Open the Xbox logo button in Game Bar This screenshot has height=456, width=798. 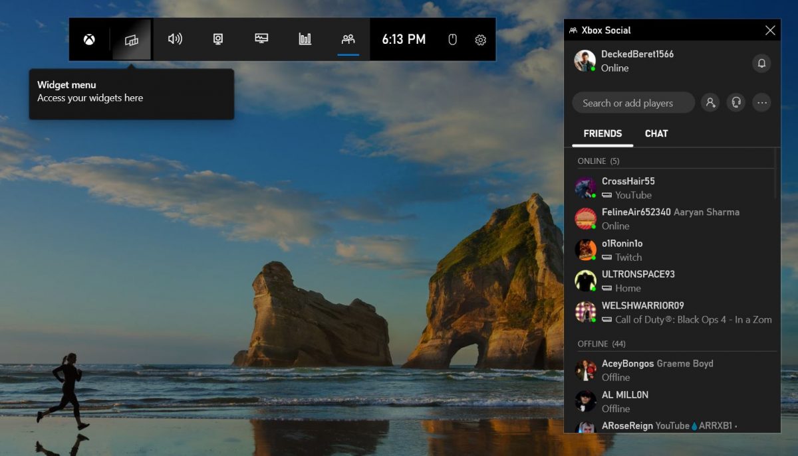(89, 40)
